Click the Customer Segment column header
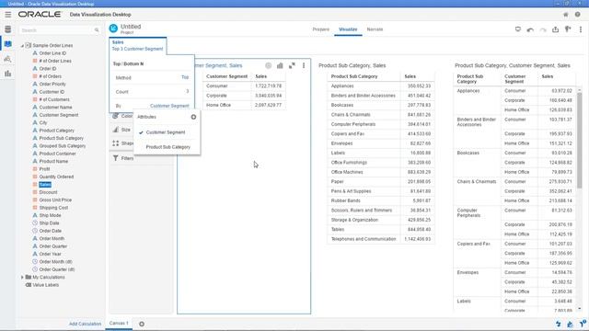589x331 pixels. pyautogui.click(x=227, y=76)
